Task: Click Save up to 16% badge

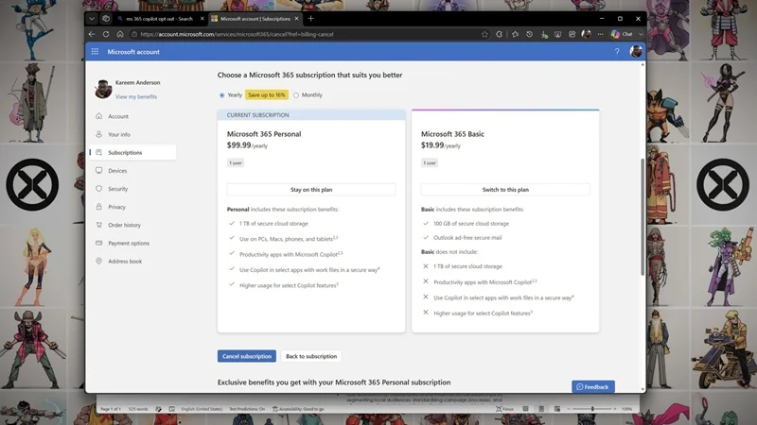Action: pos(267,95)
